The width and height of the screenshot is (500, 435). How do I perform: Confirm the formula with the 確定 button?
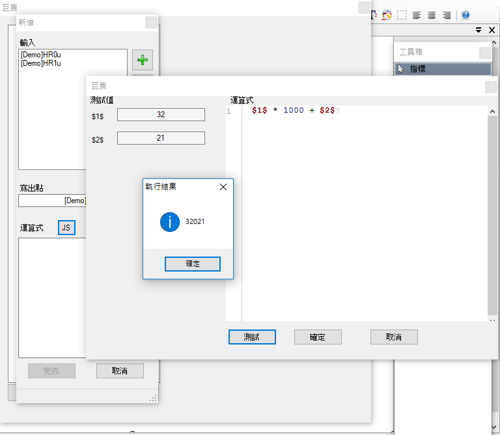tap(318, 337)
